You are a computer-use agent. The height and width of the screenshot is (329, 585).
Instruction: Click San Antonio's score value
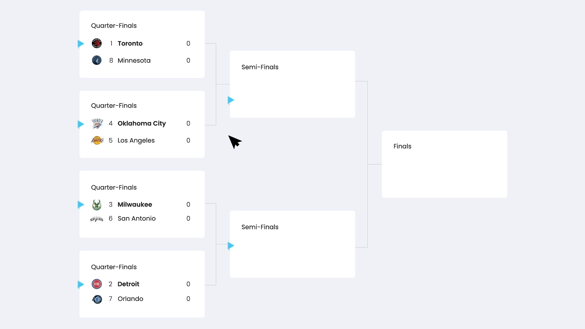point(188,218)
